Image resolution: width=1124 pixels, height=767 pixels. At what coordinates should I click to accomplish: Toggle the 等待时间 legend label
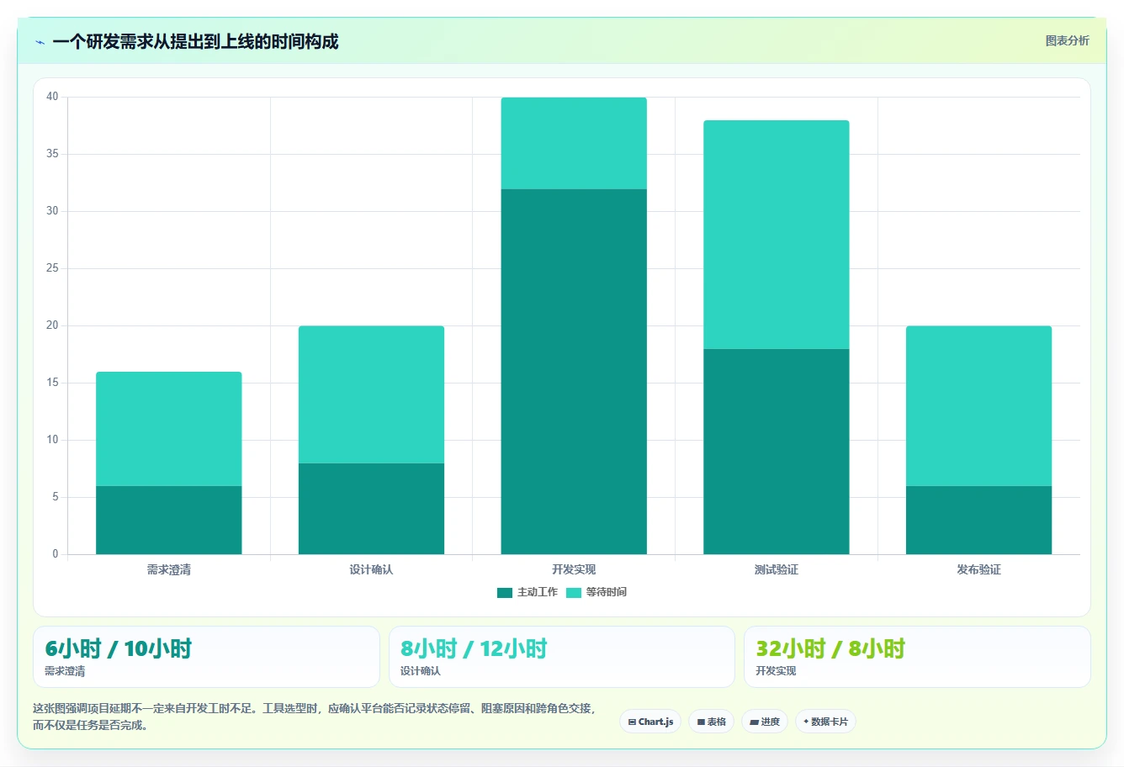pos(607,592)
